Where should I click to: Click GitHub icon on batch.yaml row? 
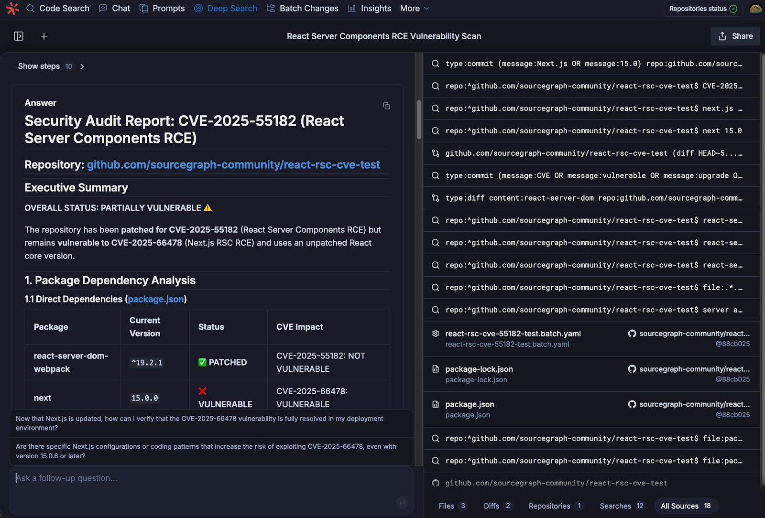(x=632, y=334)
